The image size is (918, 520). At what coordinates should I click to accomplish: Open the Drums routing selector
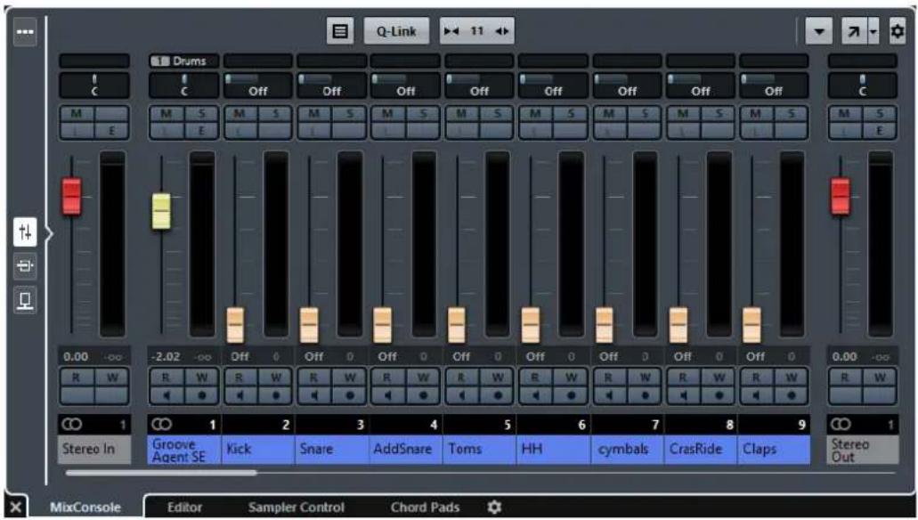[x=183, y=61]
